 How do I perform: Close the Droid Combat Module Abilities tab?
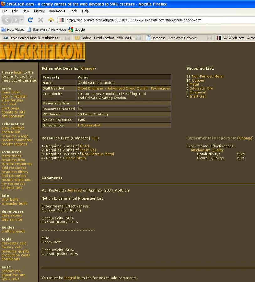coord(67,38)
